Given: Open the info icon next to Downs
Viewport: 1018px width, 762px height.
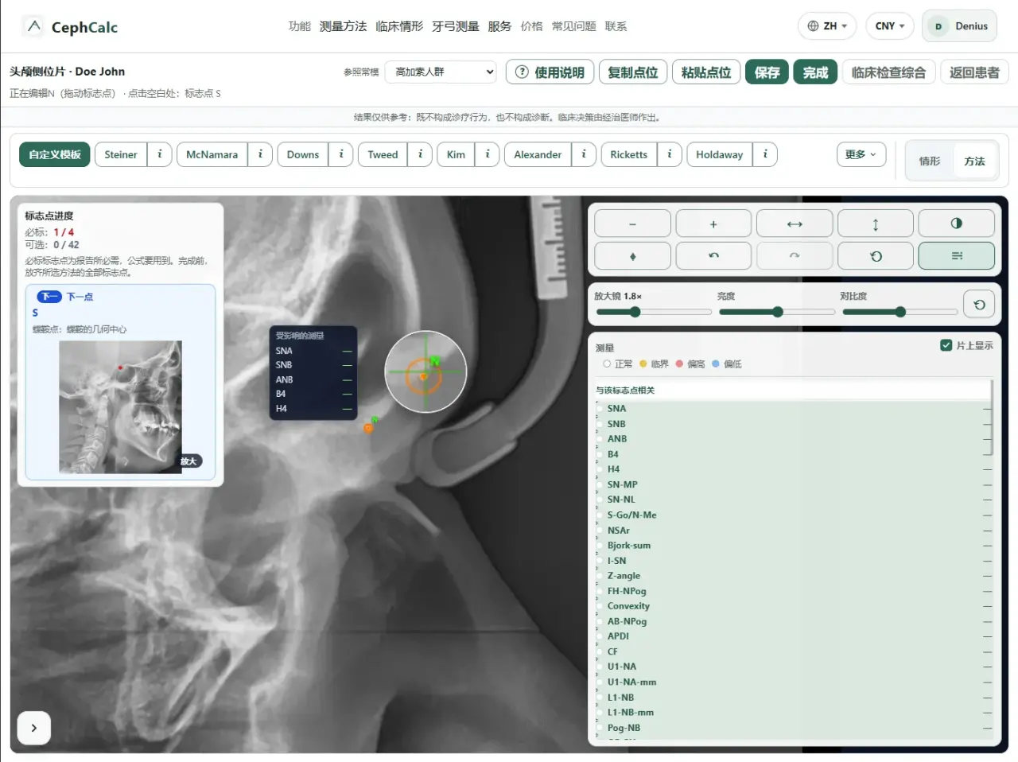Looking at the screenshot, I should (x=341, y=154).
